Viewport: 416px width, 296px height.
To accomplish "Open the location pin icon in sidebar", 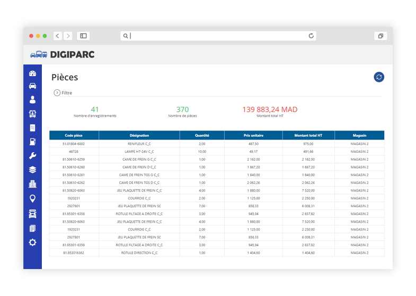I will 33,198.
